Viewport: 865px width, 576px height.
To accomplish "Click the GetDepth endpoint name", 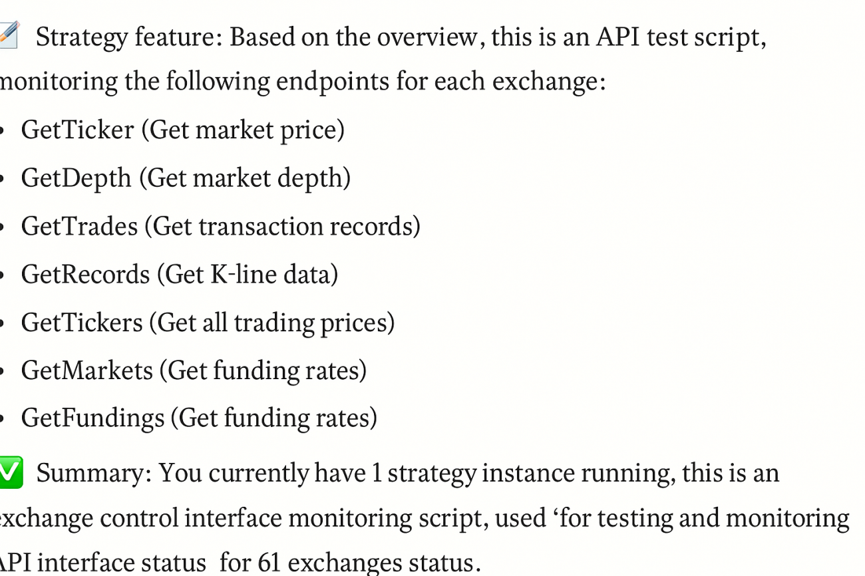I will [x=76, y=178].
